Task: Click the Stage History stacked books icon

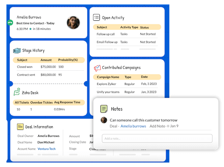Action: point(17,51)
